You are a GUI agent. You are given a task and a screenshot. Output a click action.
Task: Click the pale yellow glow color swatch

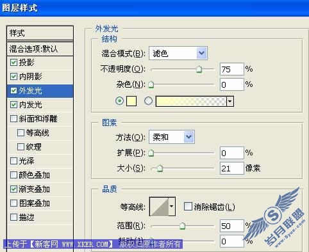pyautogui.click(x=131, y=101)
